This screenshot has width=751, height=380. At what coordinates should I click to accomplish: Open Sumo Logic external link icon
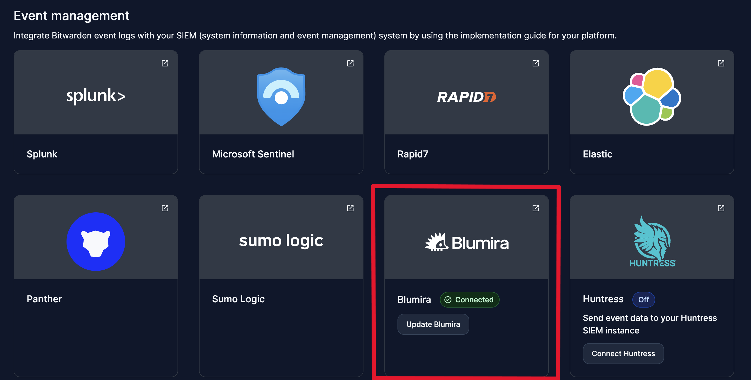350,208
